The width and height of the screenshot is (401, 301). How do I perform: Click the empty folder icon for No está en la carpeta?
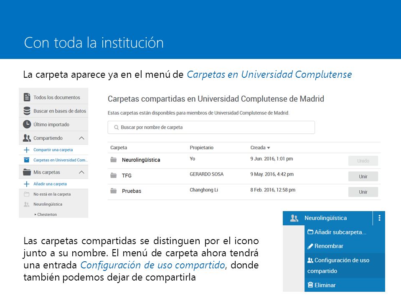[x=27, y=194]
